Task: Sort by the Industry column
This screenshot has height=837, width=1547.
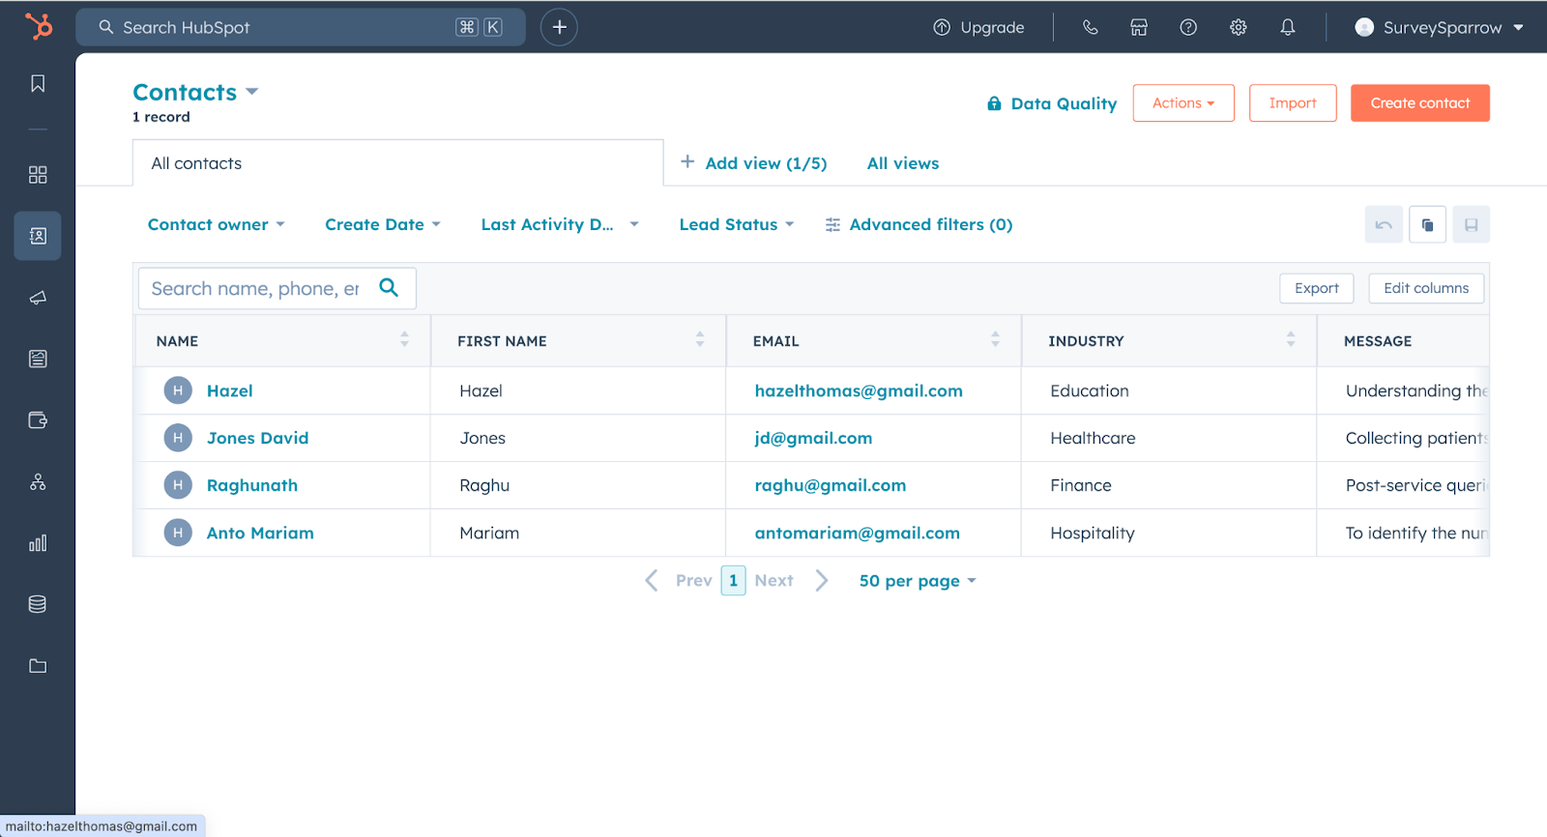Action: pyautogui.click(x=1290, y=340)
